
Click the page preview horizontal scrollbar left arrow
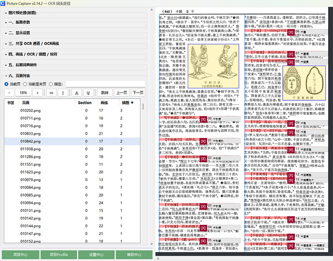click(x=158, y=259)
